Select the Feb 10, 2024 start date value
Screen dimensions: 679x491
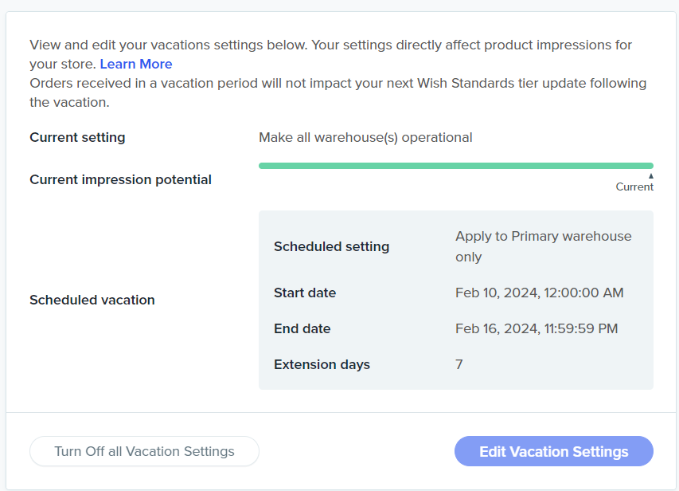pos(539,293)
